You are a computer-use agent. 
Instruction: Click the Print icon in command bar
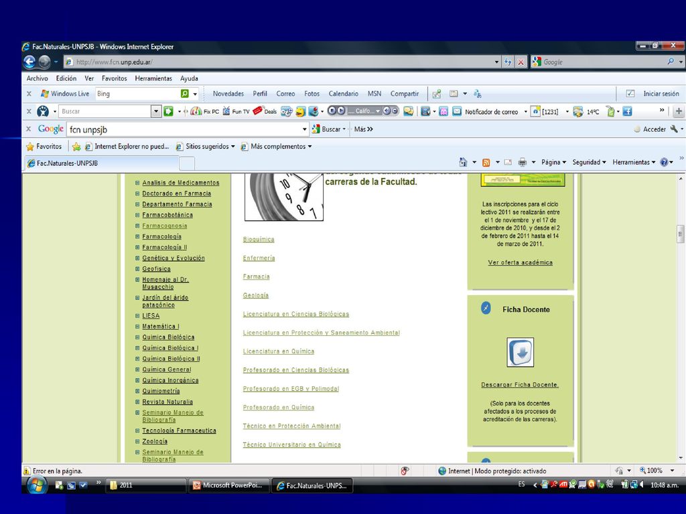click(523, 162)
